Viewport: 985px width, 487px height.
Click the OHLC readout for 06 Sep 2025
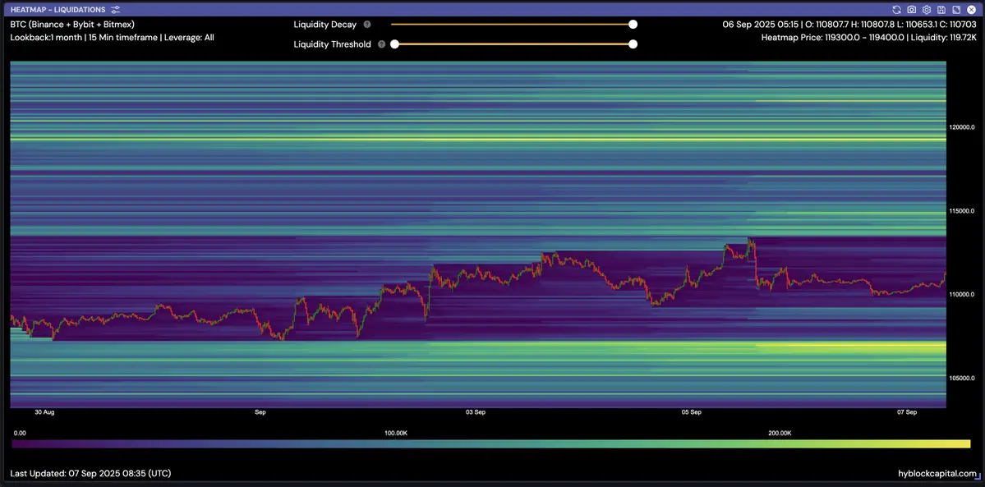pos(850,25)
